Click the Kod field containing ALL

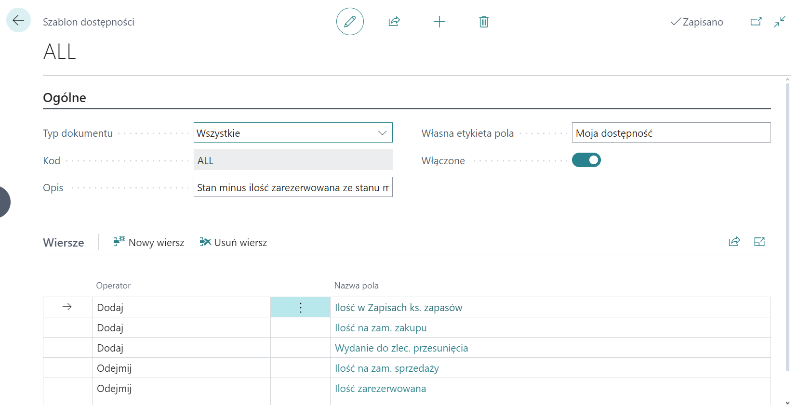[293, 160]
